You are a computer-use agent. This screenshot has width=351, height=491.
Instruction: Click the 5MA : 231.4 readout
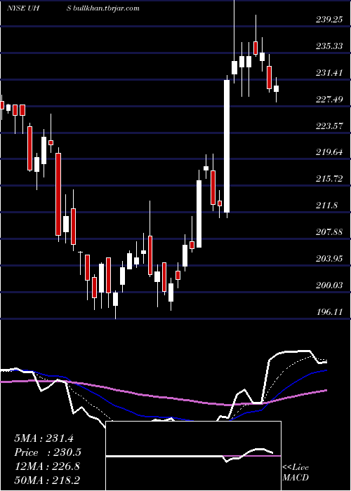pyautogui.click(x=44, y=438)
